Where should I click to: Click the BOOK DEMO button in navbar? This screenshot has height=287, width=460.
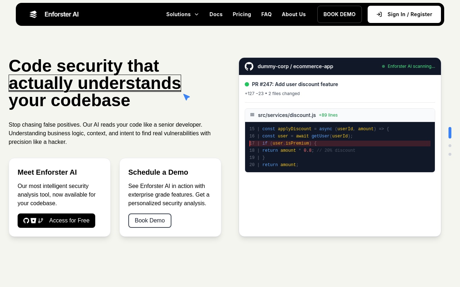pos(340,14)
